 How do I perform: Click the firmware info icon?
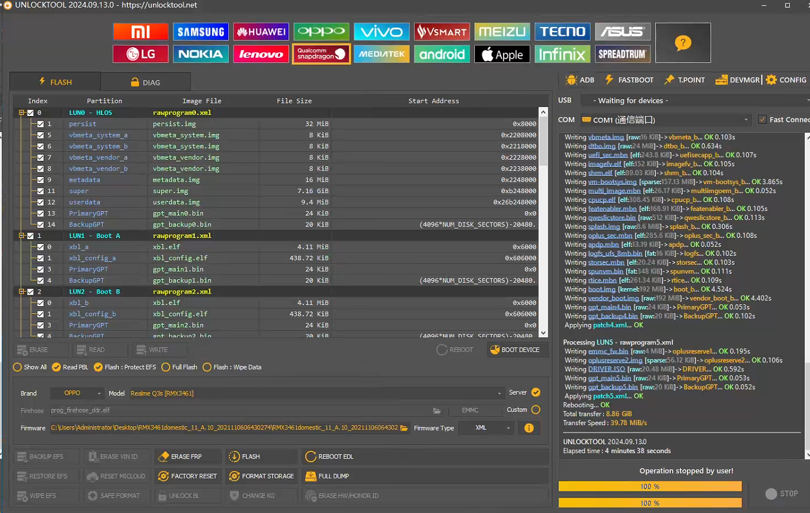[x=529, y=428]
